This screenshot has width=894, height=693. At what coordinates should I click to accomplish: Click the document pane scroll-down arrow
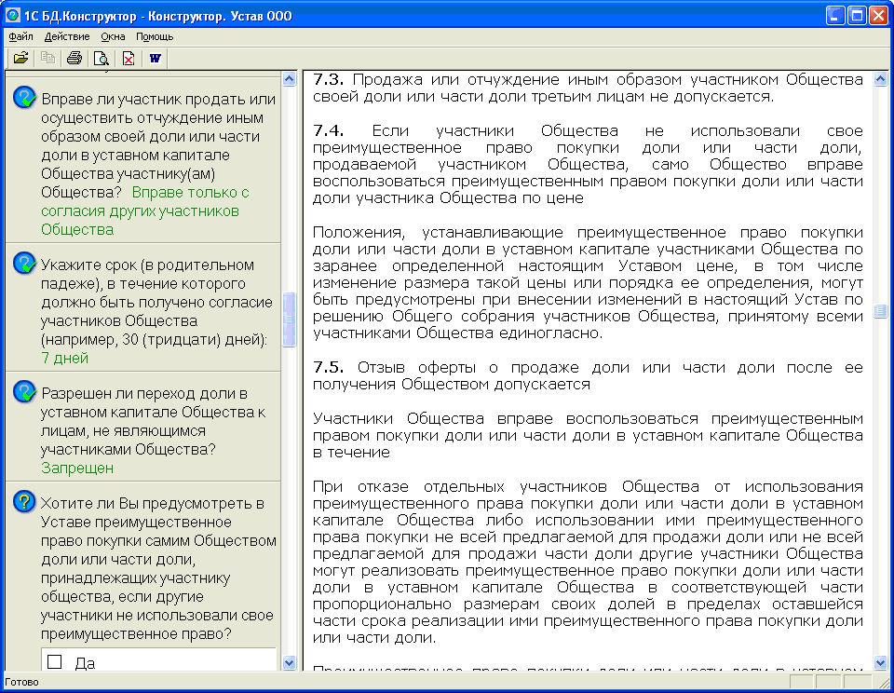pos(881,662)
